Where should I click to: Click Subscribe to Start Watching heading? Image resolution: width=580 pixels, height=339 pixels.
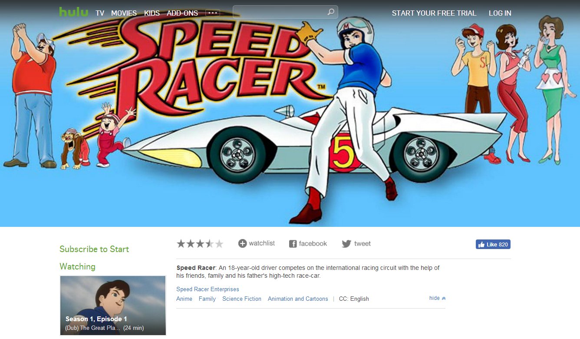point(94,258)
